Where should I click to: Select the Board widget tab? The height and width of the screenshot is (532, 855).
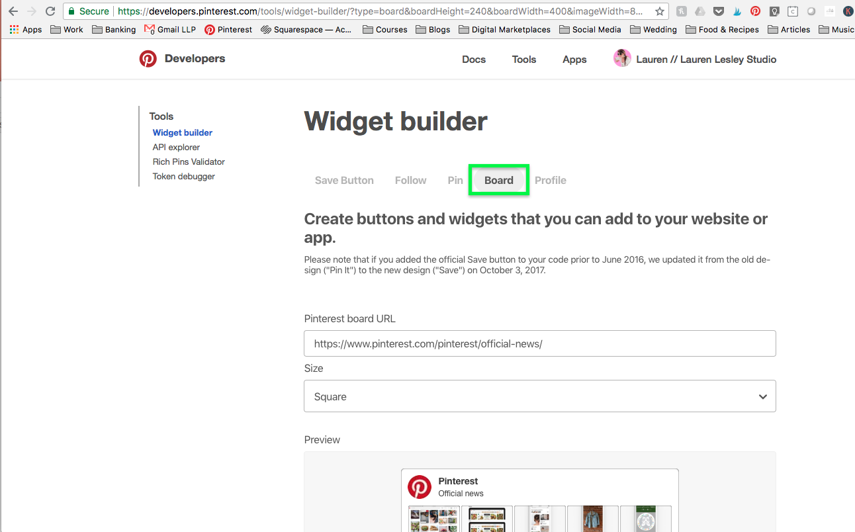[499, 180]
